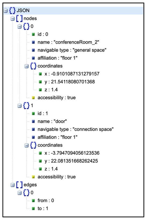Click the edges array bracket icon
The height and width of the screenshot is (220, 147).
tap(19, 185)
